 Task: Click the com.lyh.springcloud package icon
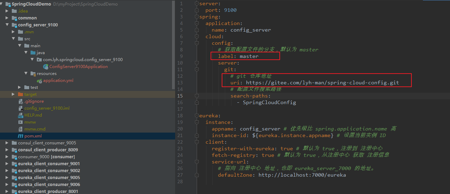pyautogui.click(x=39, y=60)
